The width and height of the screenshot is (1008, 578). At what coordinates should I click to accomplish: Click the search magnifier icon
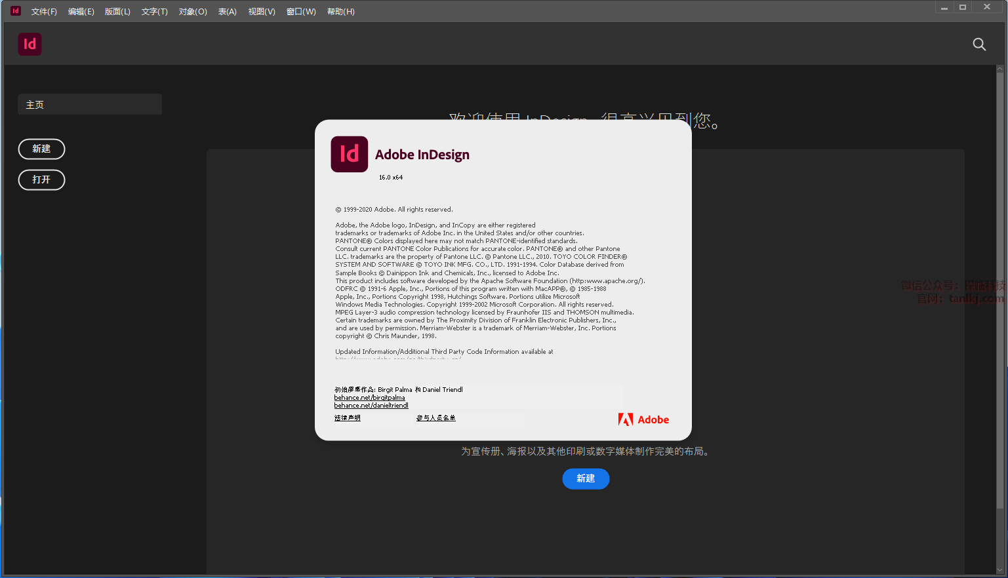979,44
